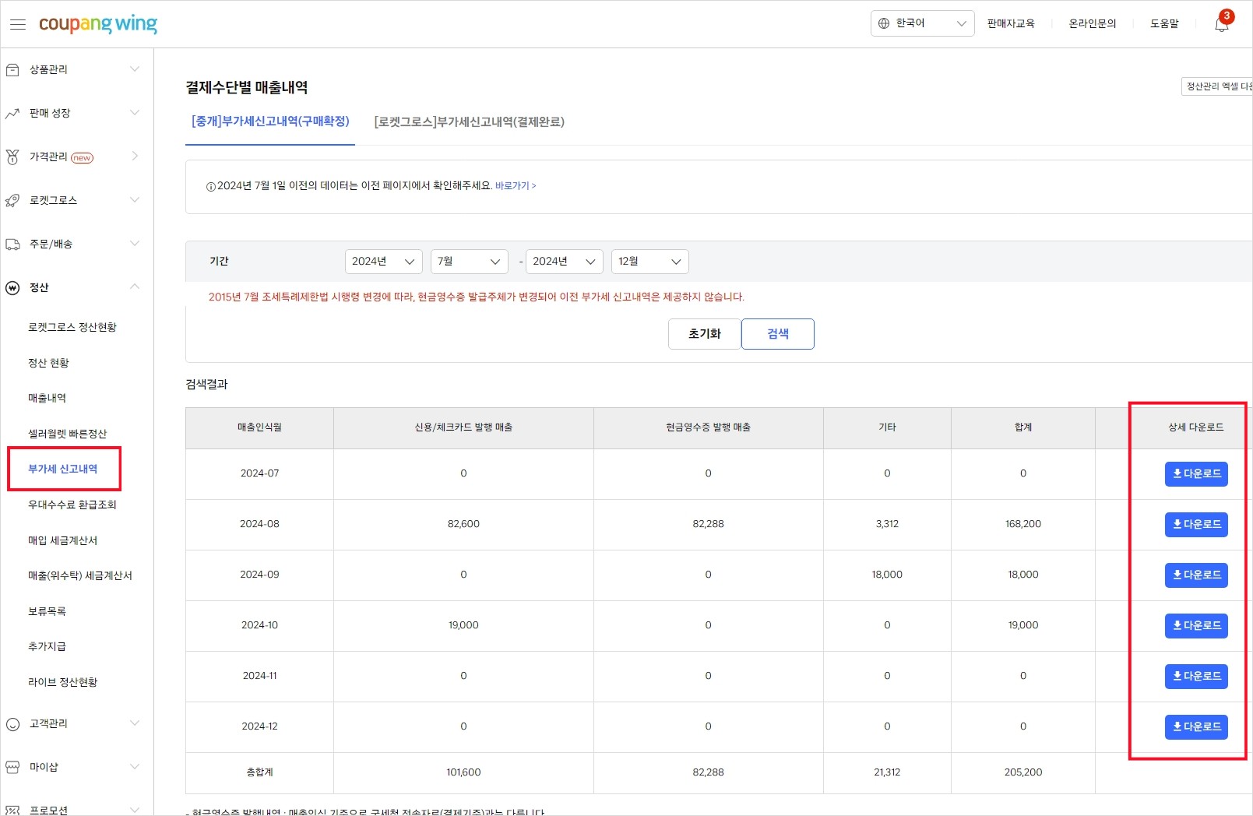Click the Coupang Wing logo
The width and height of the screenshot is (1253, 816).
(x=98, y=24)
